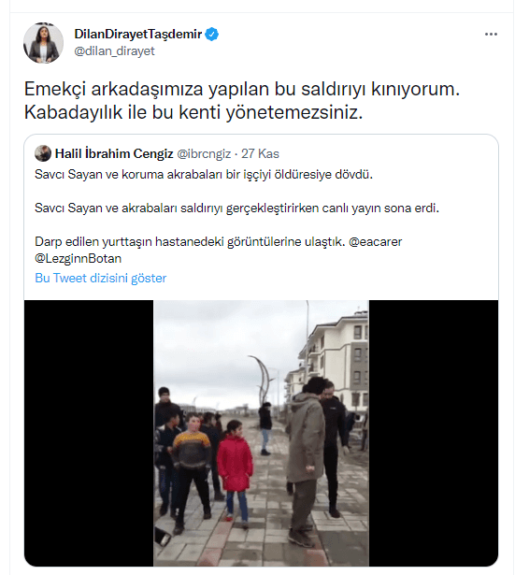Select the "Emekçi arkadaşımıza" tweet line

coord(242,89)
